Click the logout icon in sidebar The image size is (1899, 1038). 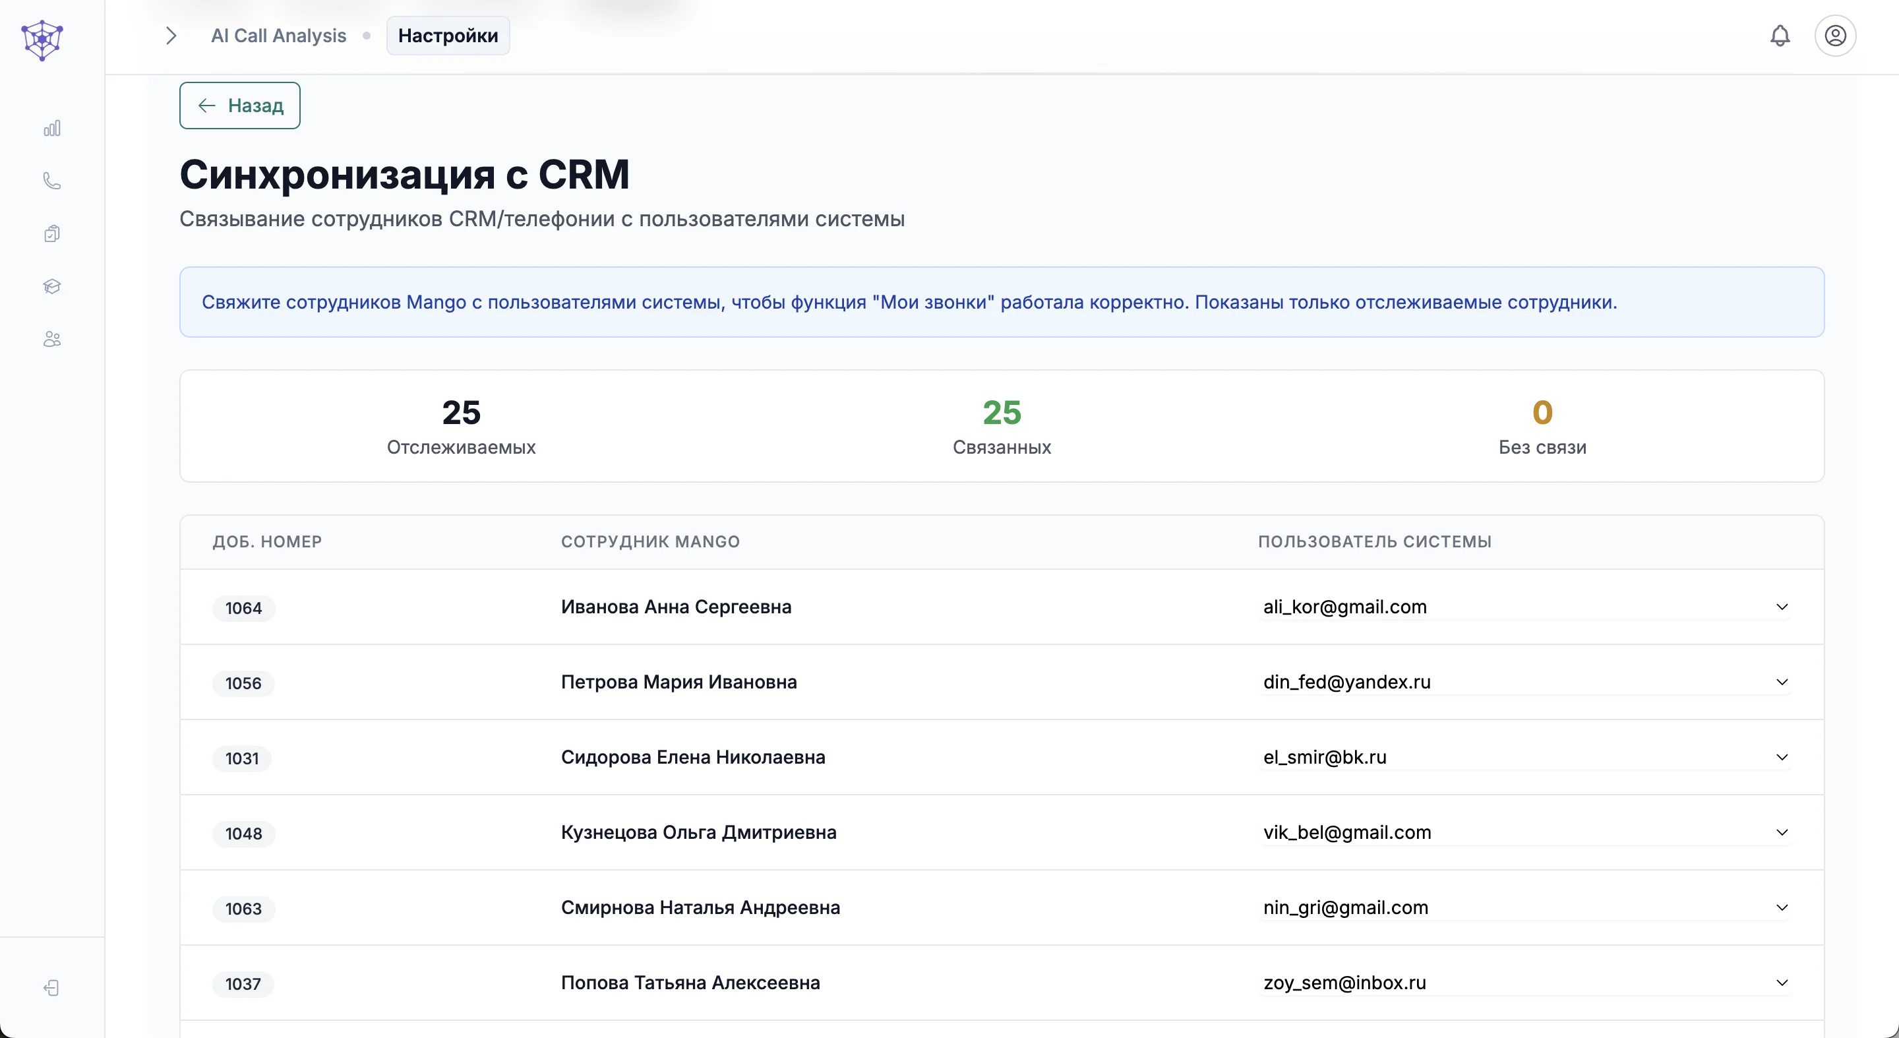tap(51, 988)
